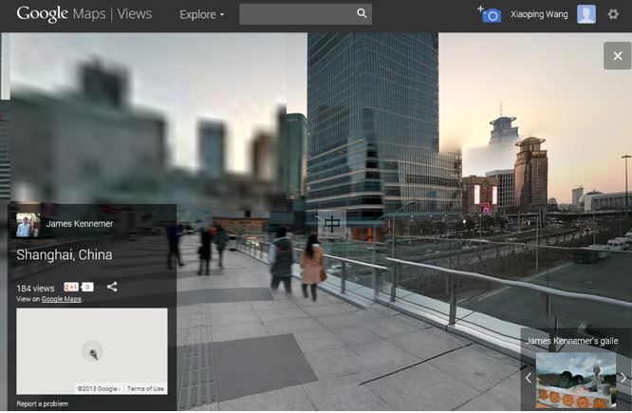Viewport: 632px width, 413px height.
Task: Click the Google +1 button
Action: pos(72,287)
